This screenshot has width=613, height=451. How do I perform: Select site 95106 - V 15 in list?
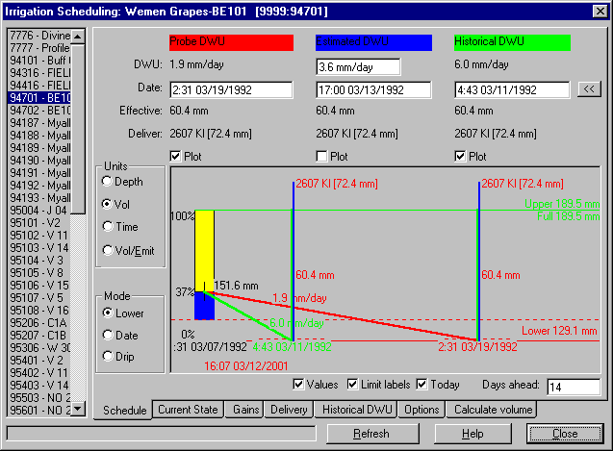pos(39,286)
